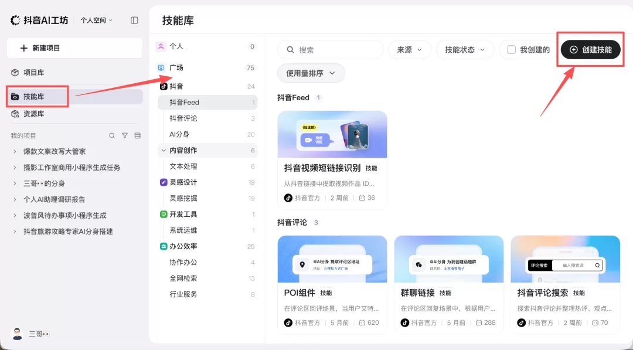Open the 抖音评论搜索 card thumbnail

[x=565, y=259]
